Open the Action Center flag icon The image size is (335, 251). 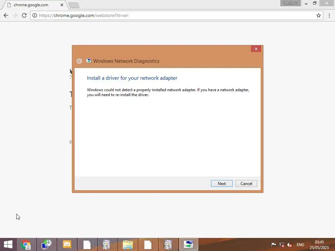(273, 244)
